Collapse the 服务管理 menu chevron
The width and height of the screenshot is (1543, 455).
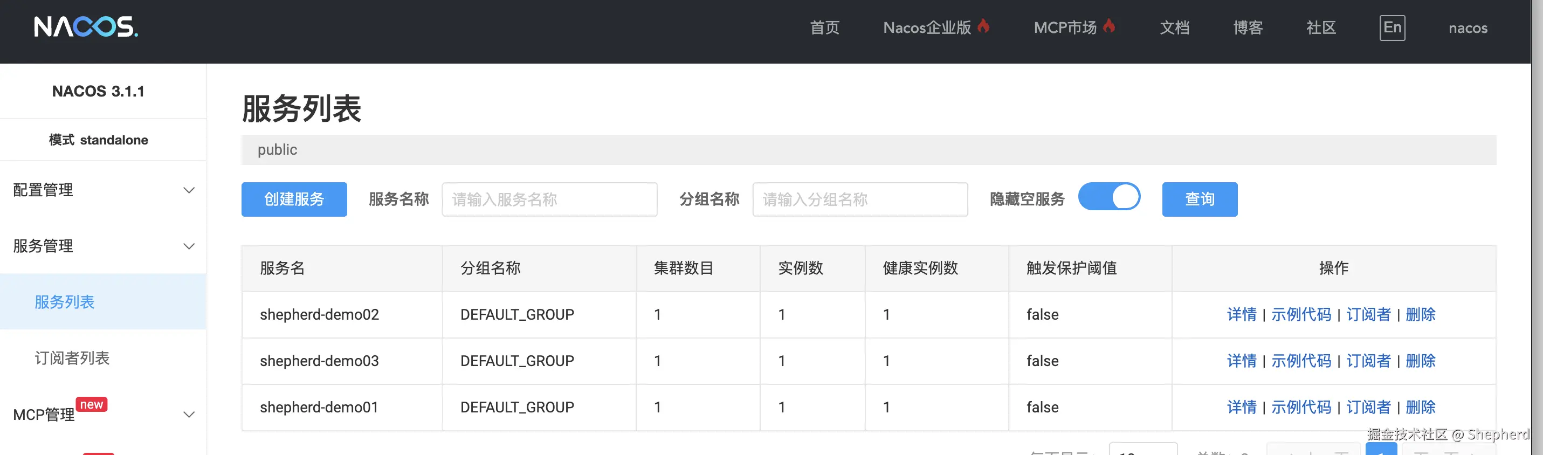click(189, 246)
